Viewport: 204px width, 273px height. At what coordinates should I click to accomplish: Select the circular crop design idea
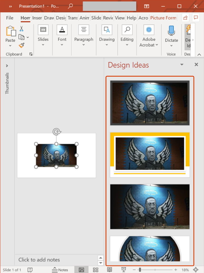[x=150, y=249]
